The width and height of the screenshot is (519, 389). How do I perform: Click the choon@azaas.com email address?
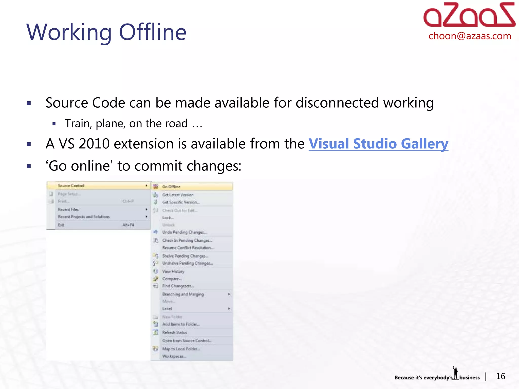[x=470, y=36]
